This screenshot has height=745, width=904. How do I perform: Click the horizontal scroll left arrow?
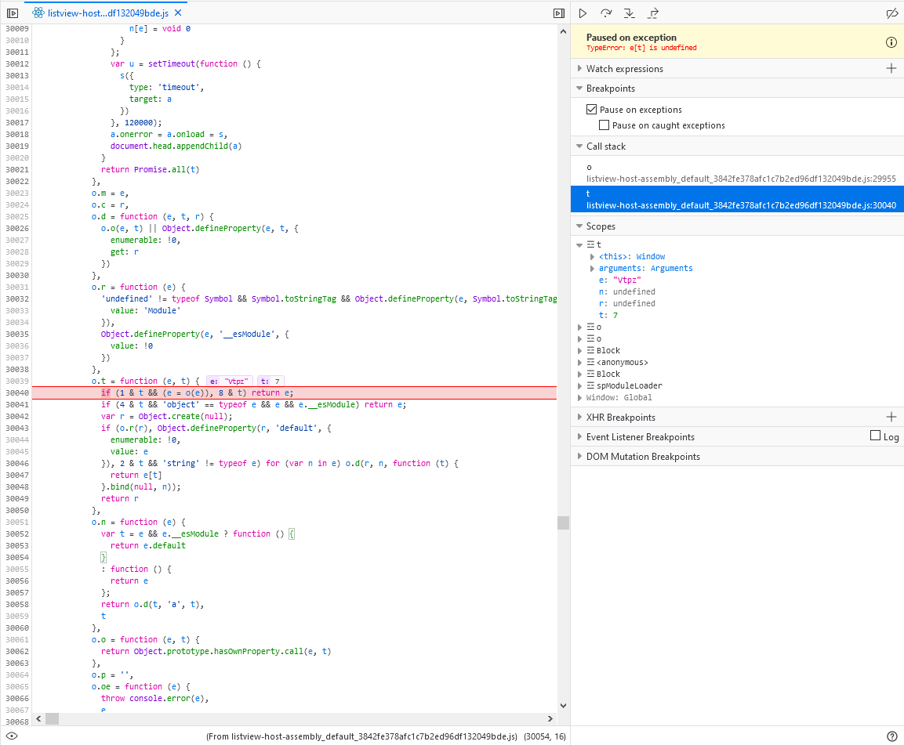click(38, 718)
